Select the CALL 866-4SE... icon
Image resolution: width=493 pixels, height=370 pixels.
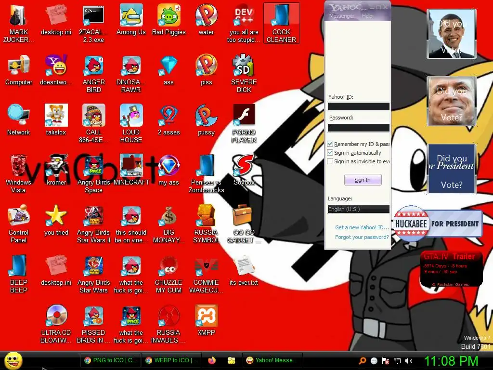[93, 124]
